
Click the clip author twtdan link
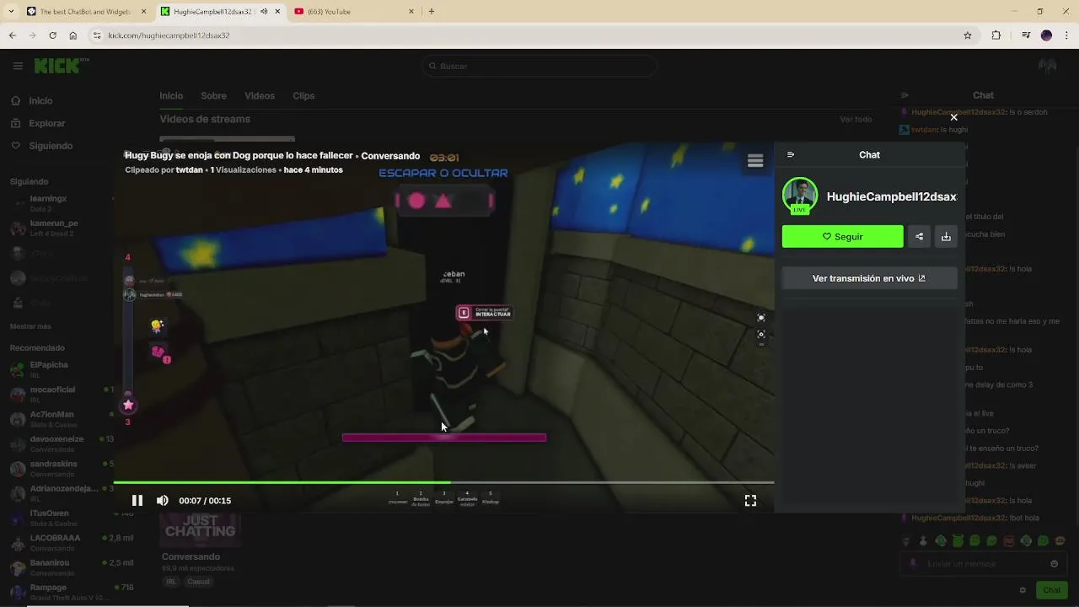tap(189, 170)
